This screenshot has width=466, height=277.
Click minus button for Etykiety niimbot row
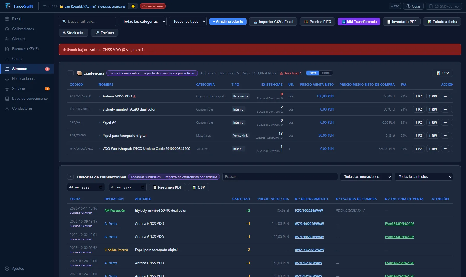pos(445,109)
